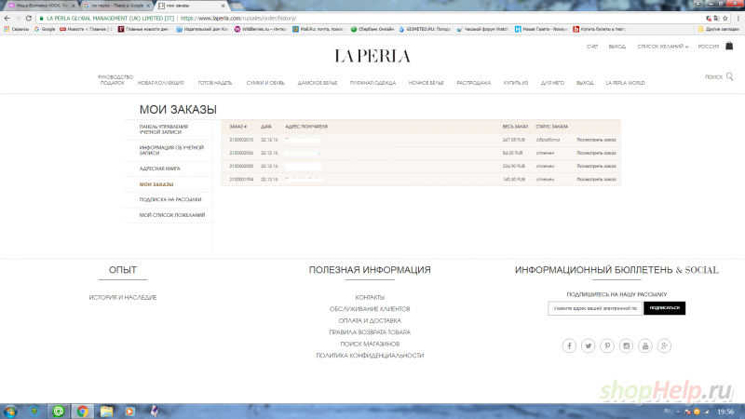Click the translate page icon in address bar
The height and width of the screenshot is (419, 745).
(x=716, y=18)
